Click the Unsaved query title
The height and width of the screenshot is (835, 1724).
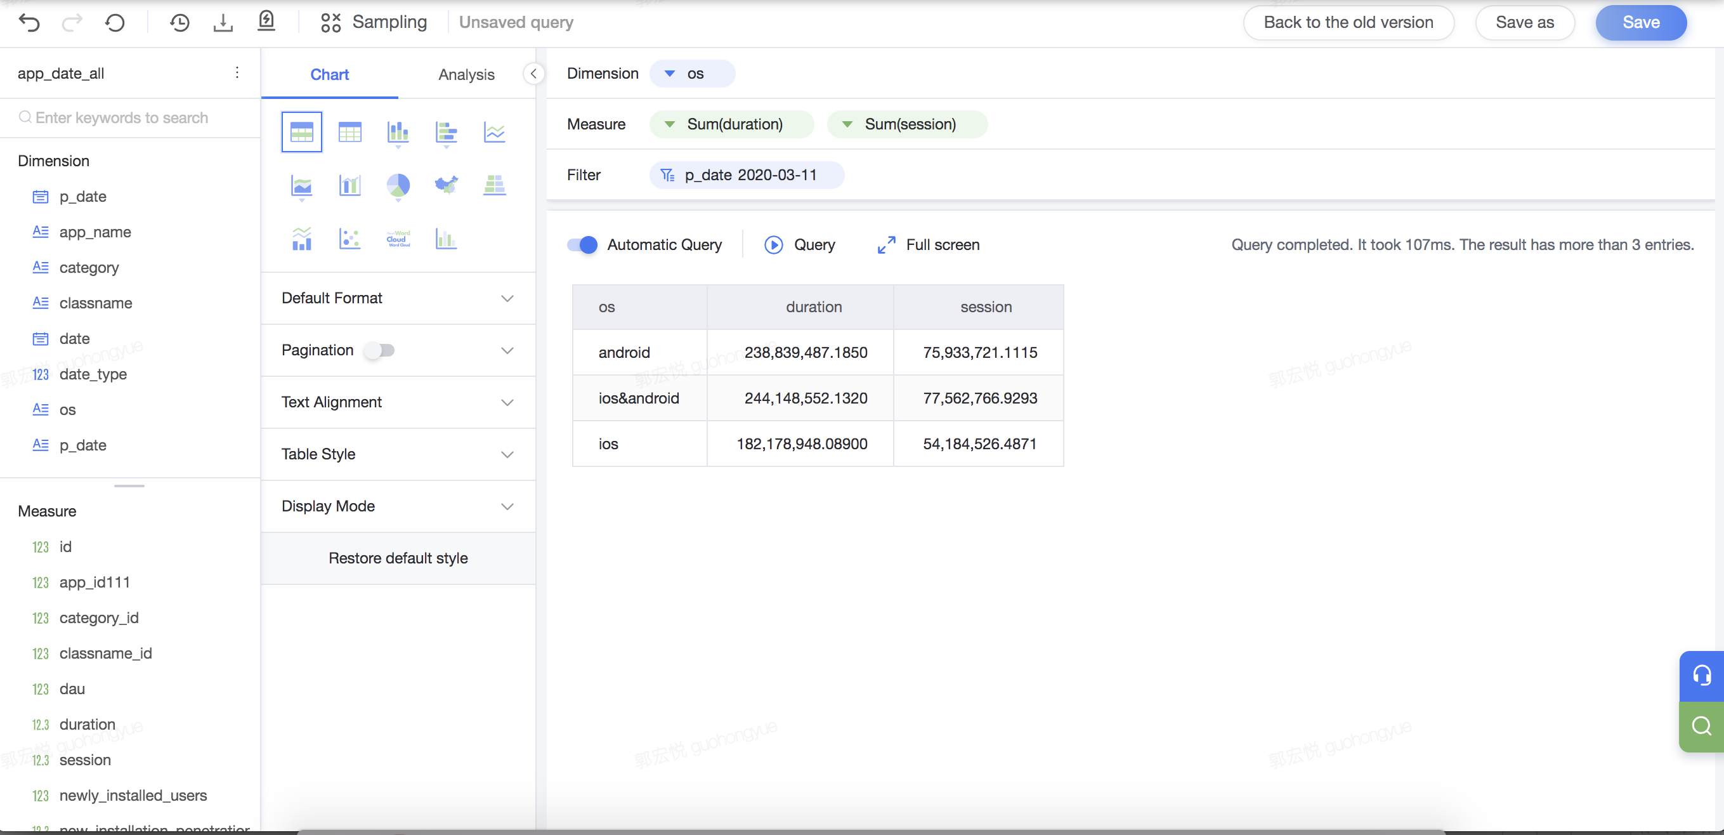click(516, 22)
